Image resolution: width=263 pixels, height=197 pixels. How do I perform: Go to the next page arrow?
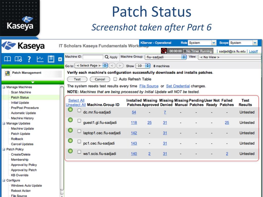point(120,65)
